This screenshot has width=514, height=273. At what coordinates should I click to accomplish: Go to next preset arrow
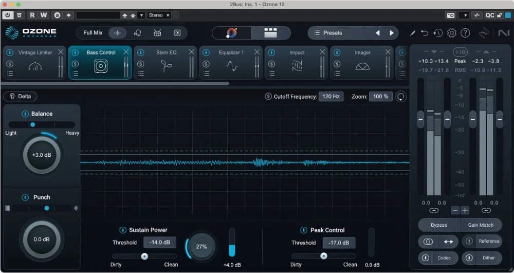click(x=391, y=33)
